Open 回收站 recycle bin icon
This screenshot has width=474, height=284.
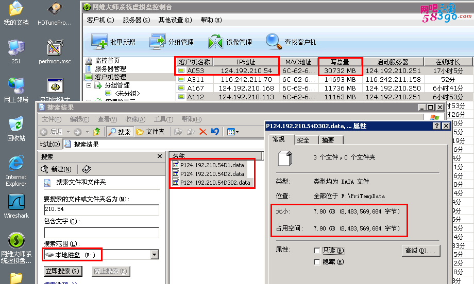click(16, 129)
